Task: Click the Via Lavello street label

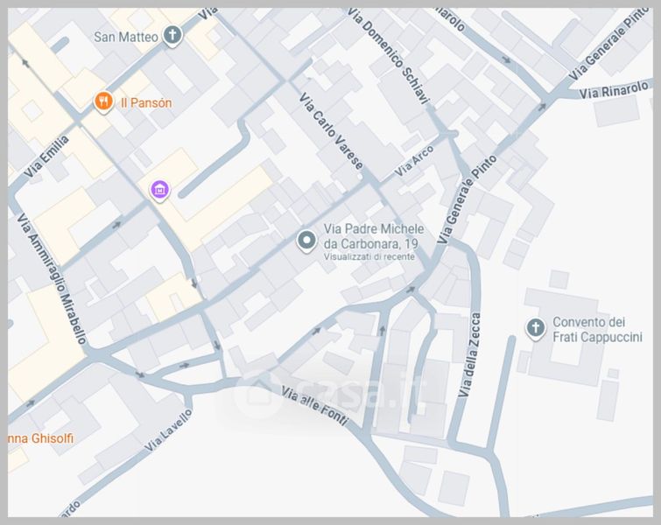Action: point(168,430)
